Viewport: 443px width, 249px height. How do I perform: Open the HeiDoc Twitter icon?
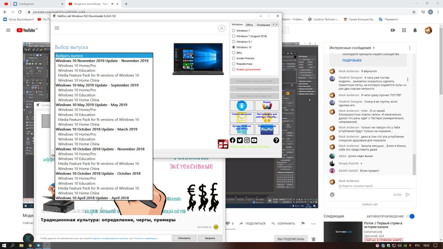pos(240,140)
